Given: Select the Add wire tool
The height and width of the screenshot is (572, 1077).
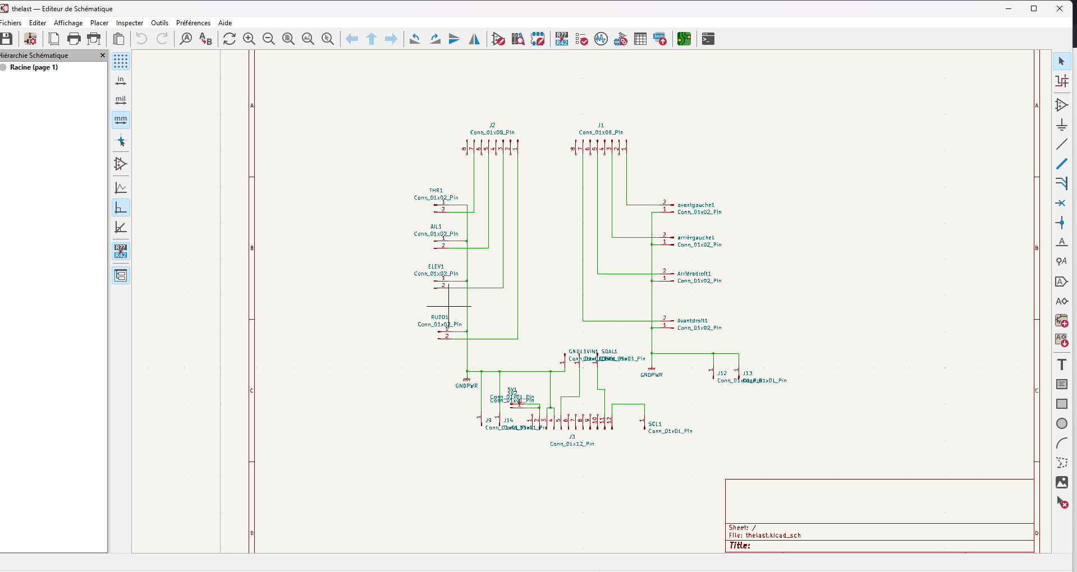Looking at the screenshot, I should coord(1061,144).
